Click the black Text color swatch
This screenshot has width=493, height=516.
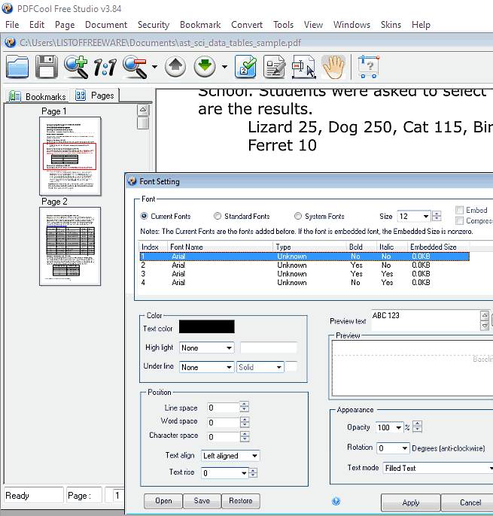click(x=206, y=326)
